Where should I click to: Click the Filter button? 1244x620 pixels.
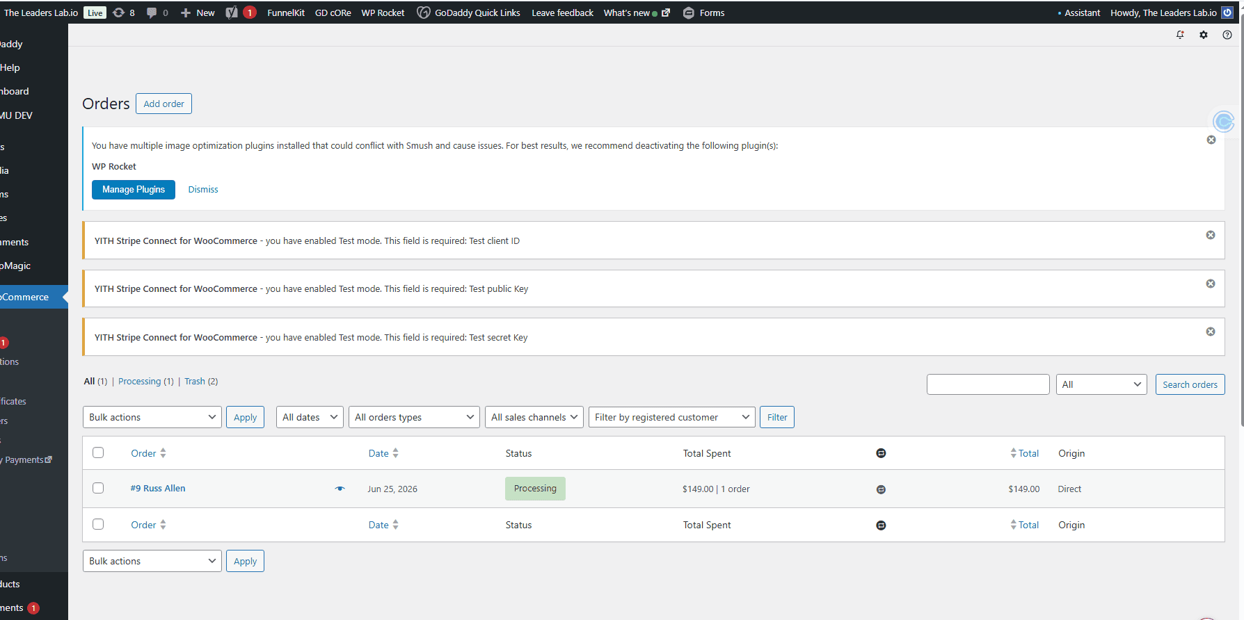(x=777, y=417)
